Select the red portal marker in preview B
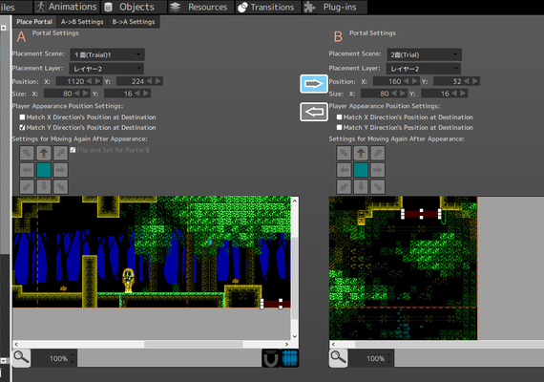544x382 pixels. click(x=421, y=214)
